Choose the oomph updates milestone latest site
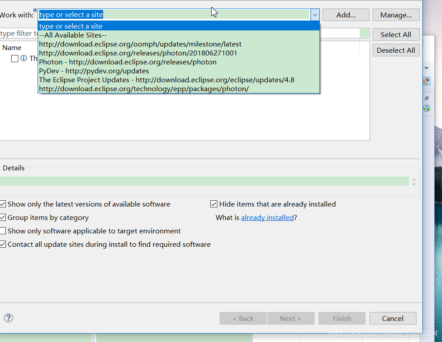Viewport: 442px width, 342px height. click(179, 44)
